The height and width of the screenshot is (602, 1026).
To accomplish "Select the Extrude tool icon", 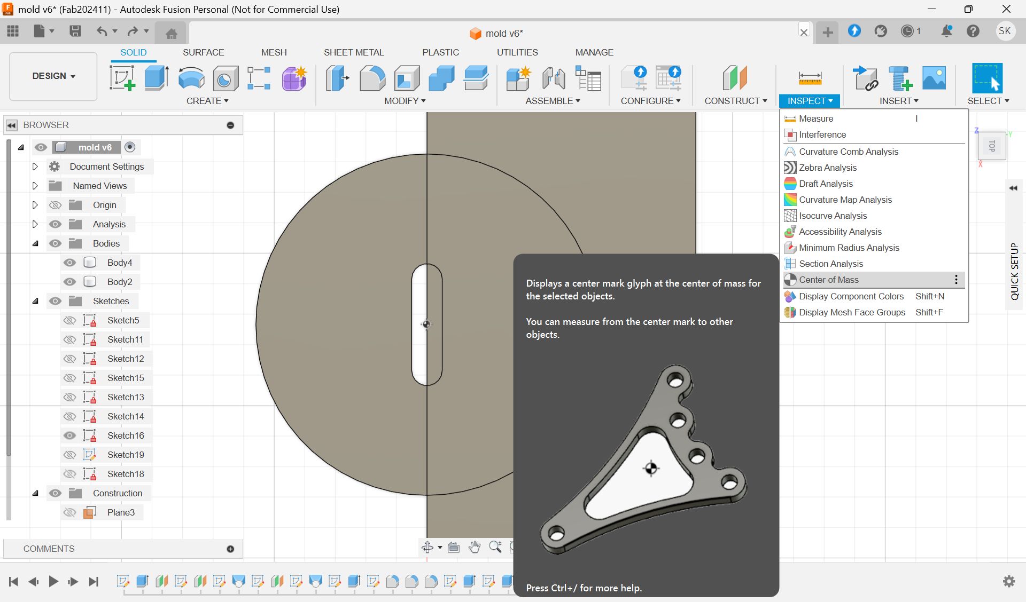I will click(157, 78).
